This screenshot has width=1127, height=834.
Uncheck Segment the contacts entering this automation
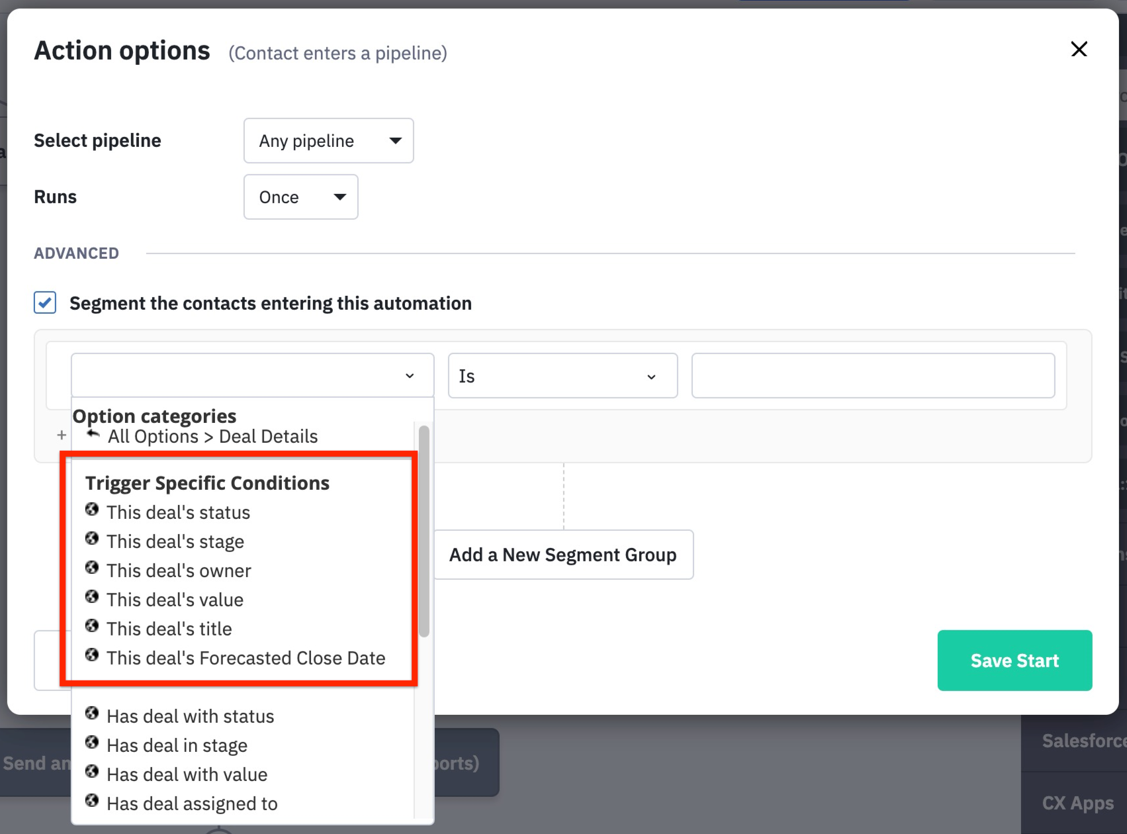[45, 302]
